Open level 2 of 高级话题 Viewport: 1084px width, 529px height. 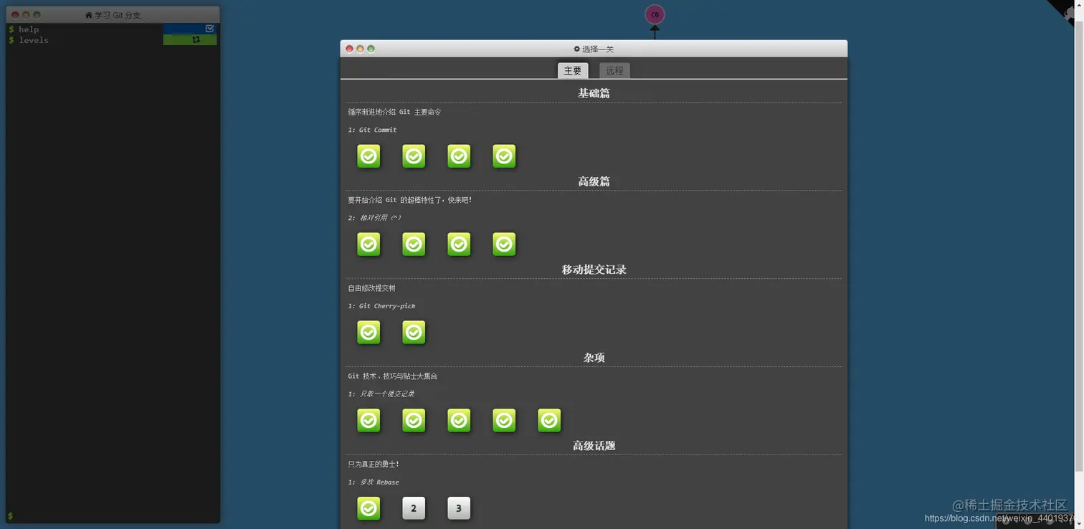[414, 508]
